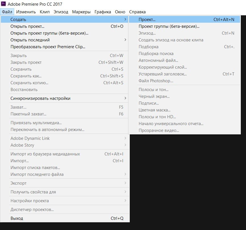Open Диспетчер проектов... entry
The image size is (246, 230).
pos(64,210)
